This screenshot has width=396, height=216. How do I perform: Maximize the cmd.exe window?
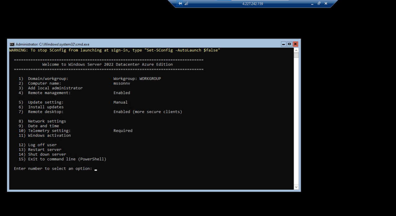point(290,44)
